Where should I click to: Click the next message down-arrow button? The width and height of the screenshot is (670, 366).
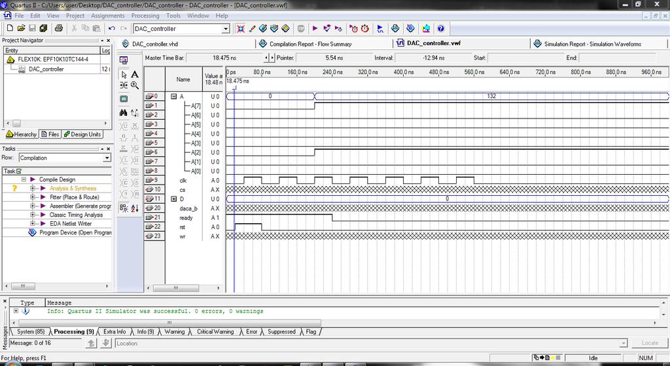107,343
